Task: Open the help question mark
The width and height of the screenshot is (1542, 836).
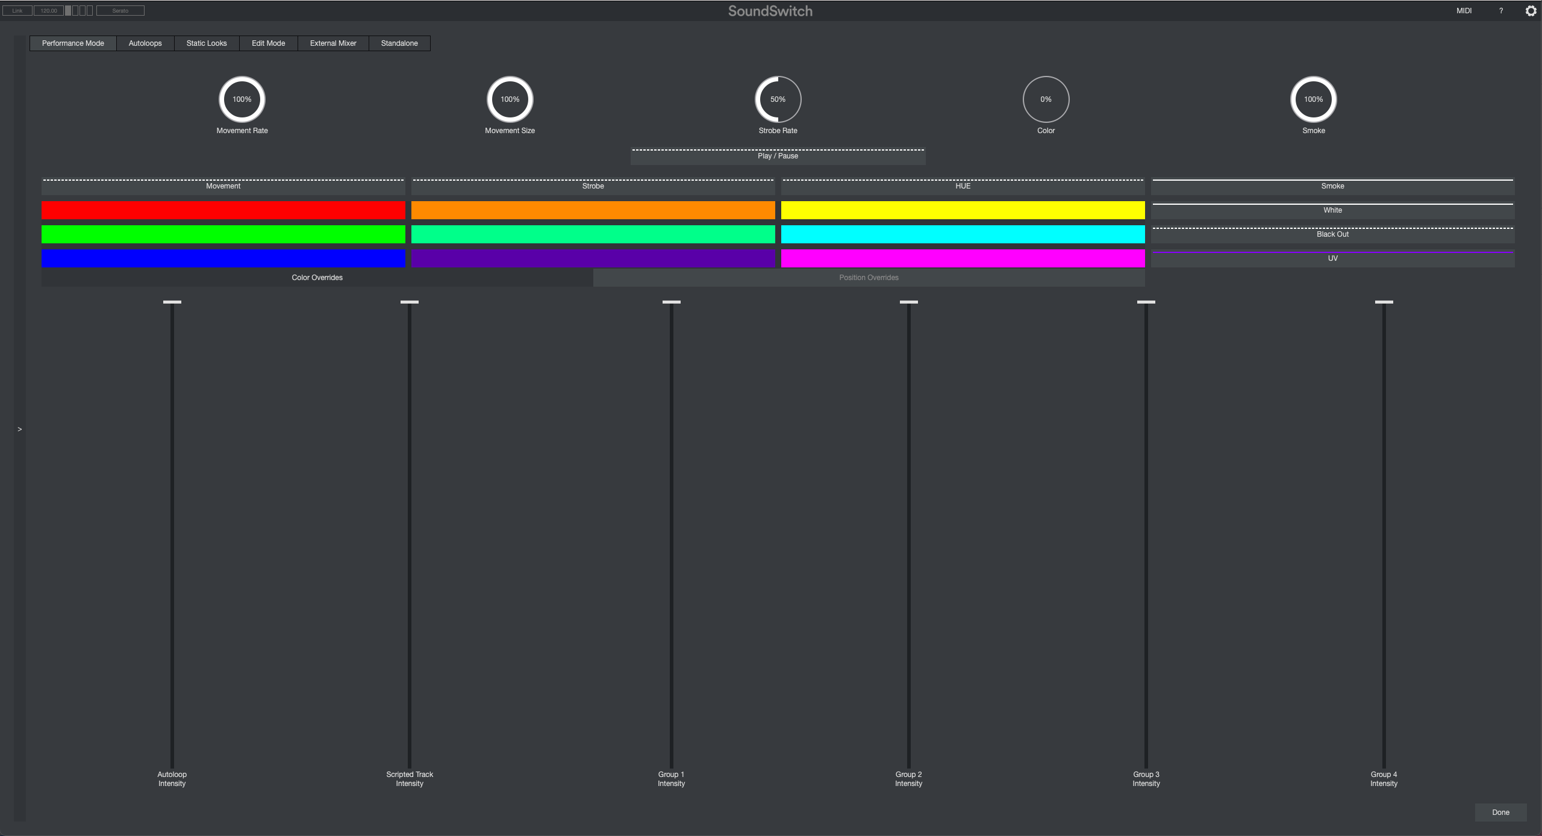Action: (x=1501, y=11)
